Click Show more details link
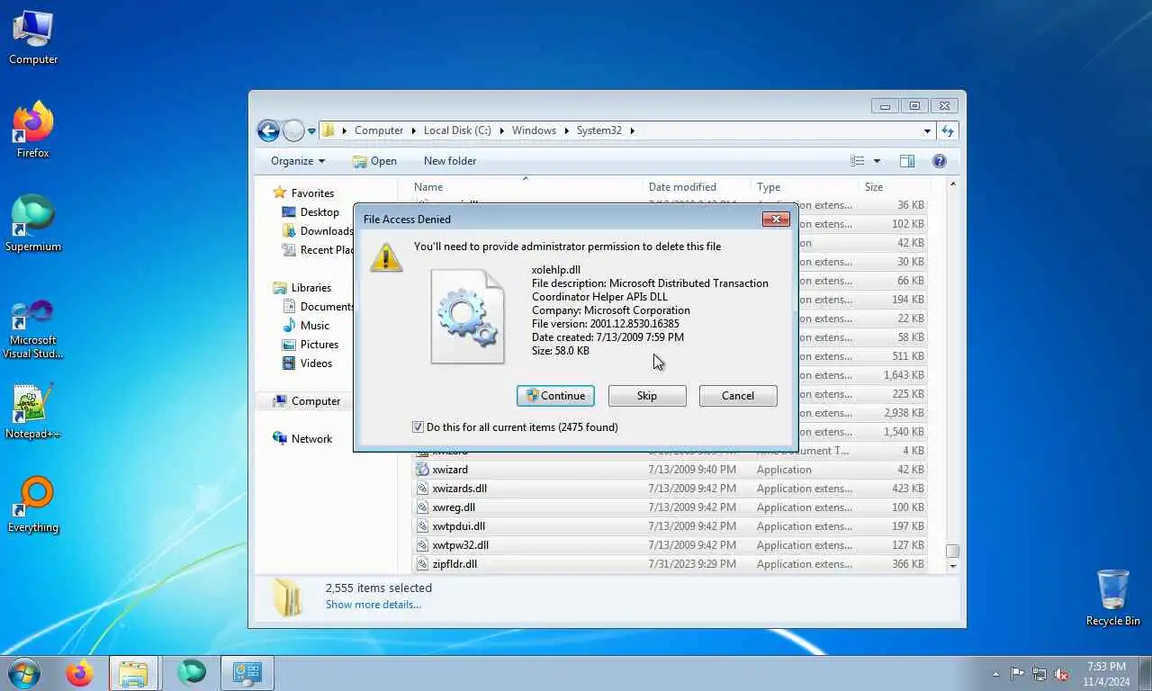1152x691 pixels. 373,605
